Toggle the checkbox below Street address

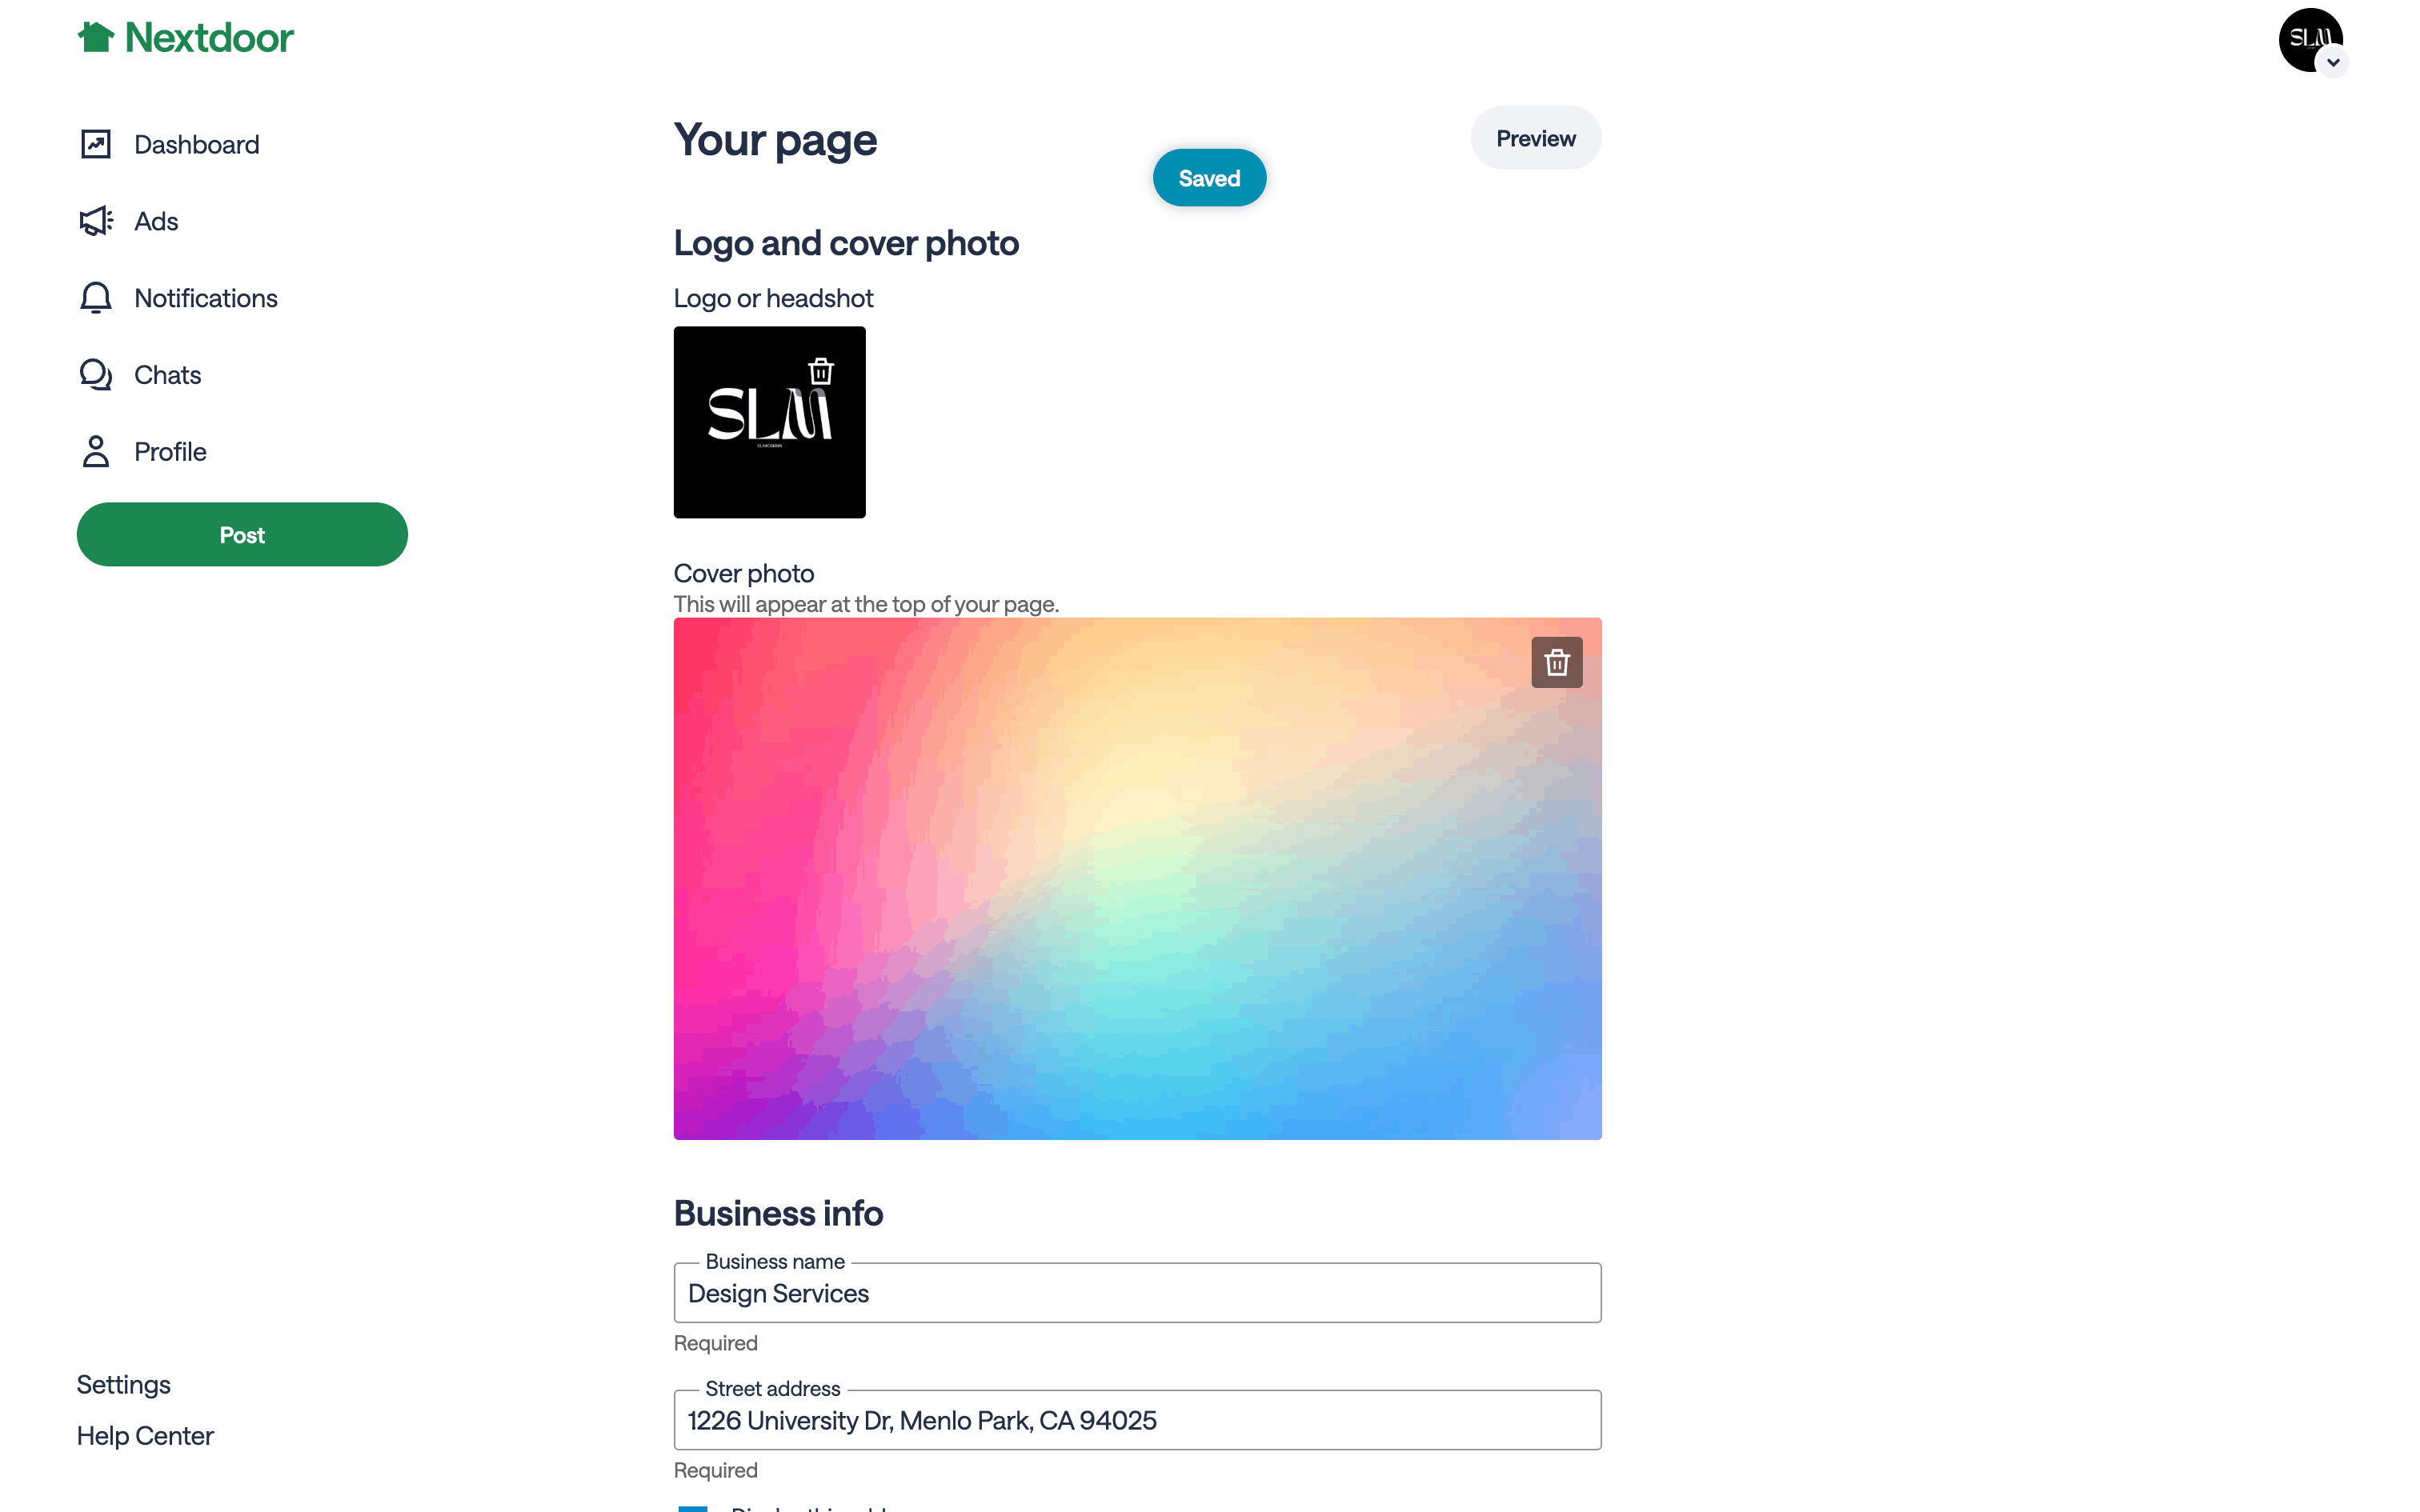(692, 1506)
